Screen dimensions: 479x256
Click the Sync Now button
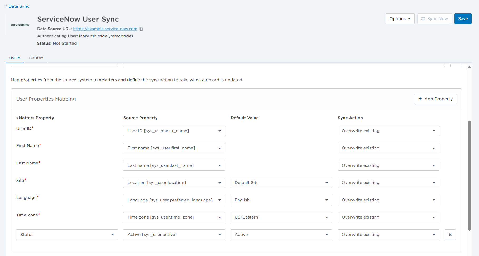[434, 19]
